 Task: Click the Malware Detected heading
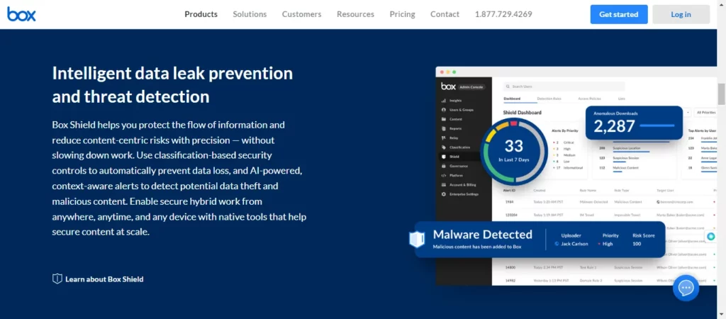(x=482, y=234)
